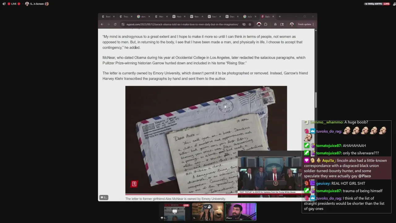The image size is (396, 223).
Task: Select Pisco's camera thumbnail
Action: point(240,212)
